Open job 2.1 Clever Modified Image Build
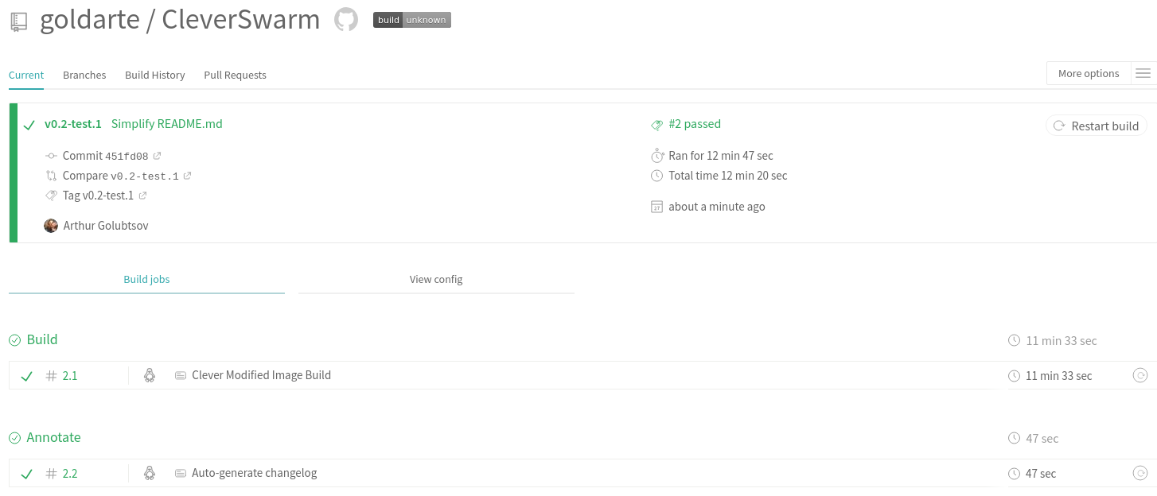 261,375
